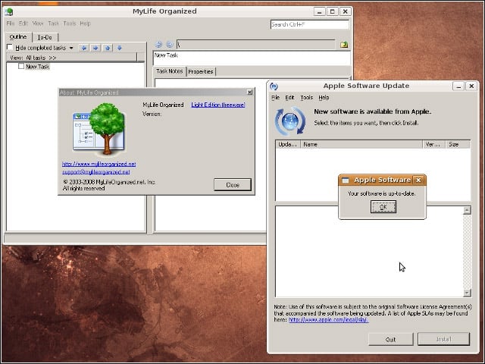The image size is (485, 364).
Task: Open Edit menu in MyLife Organized
Action: click(23, 24)
